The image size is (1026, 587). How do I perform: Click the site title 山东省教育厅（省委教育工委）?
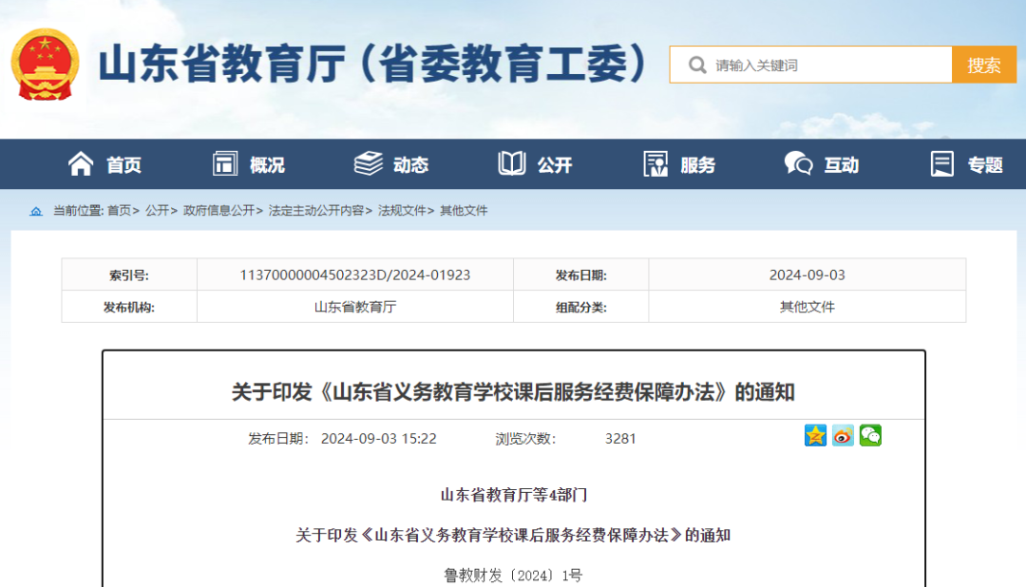point(373,65)
